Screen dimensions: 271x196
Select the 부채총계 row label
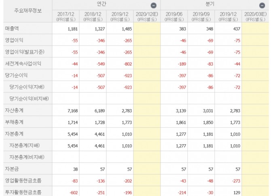click(x=14, y=122)
